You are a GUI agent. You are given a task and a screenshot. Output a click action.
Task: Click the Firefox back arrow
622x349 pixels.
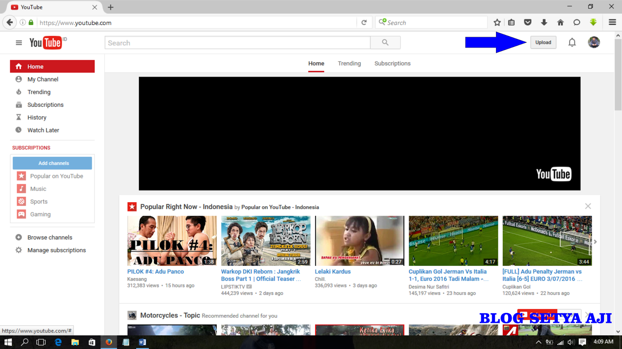tap(10, 23)
